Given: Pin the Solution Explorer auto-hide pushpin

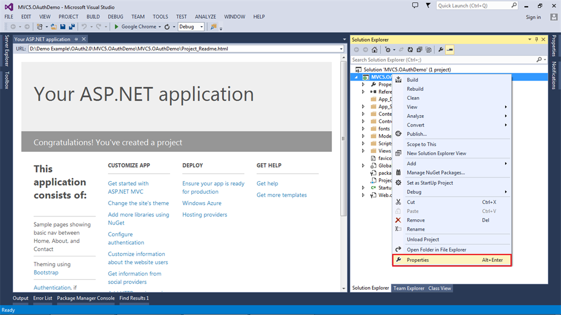Looking at the screenshot, I should [x=536, y=39].
